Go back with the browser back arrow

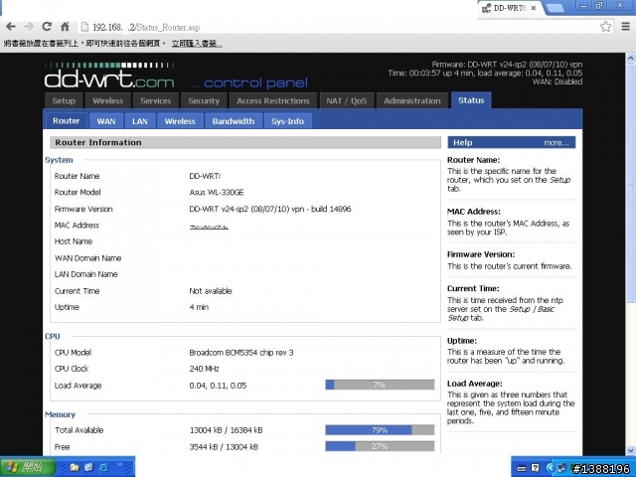(11, 27)
